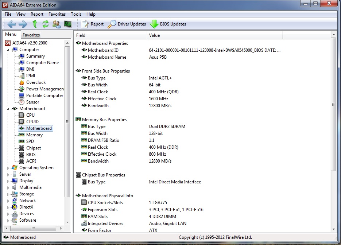
Task: Open the View menu
Action: click(21, 14)
